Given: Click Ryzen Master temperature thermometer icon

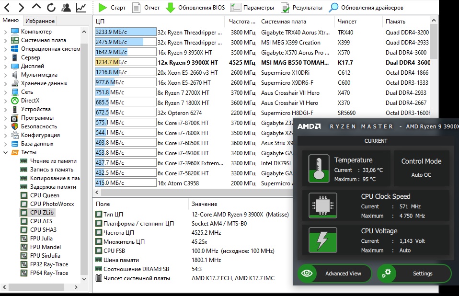Looking at the screenshot, I should point(319,169).
